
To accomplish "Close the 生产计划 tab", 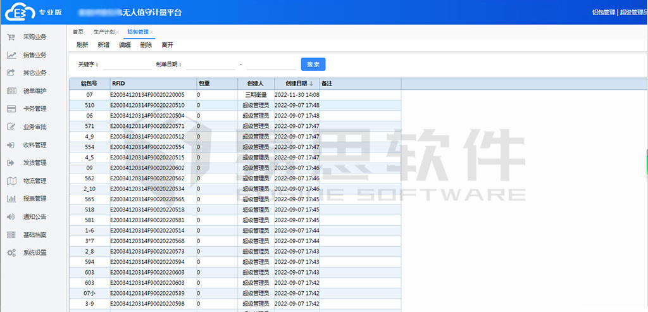I will pos(118,32).
